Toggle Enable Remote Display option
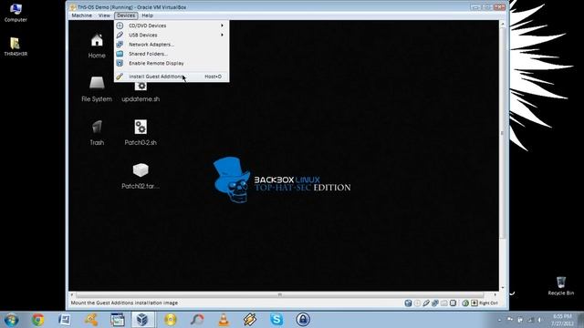 point(172,63)
